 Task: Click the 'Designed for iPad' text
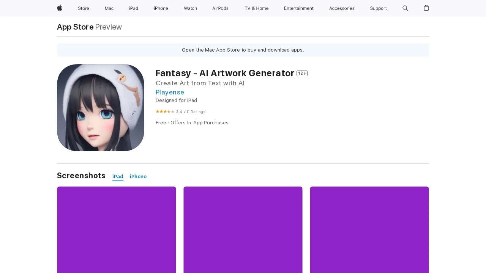coord(176,100)
